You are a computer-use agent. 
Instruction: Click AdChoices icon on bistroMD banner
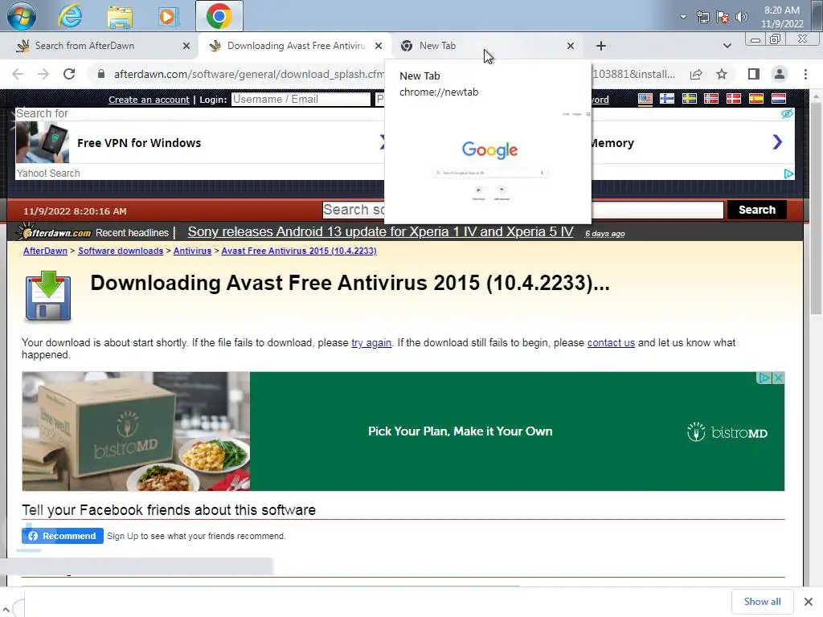764,378
